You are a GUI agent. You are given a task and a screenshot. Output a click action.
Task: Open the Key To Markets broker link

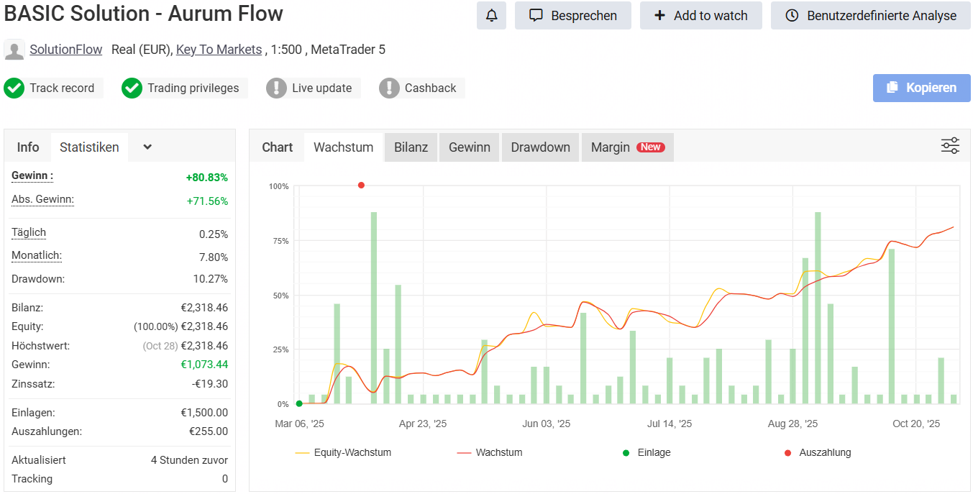pos(219,50)
